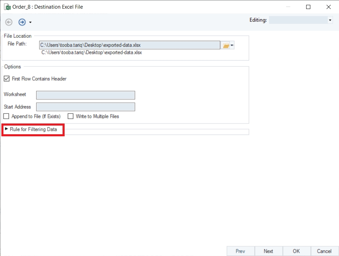Viewport: 339px width, 256px height.
Task: Close the Order_8 dialog window
Action: coord(328,7)
